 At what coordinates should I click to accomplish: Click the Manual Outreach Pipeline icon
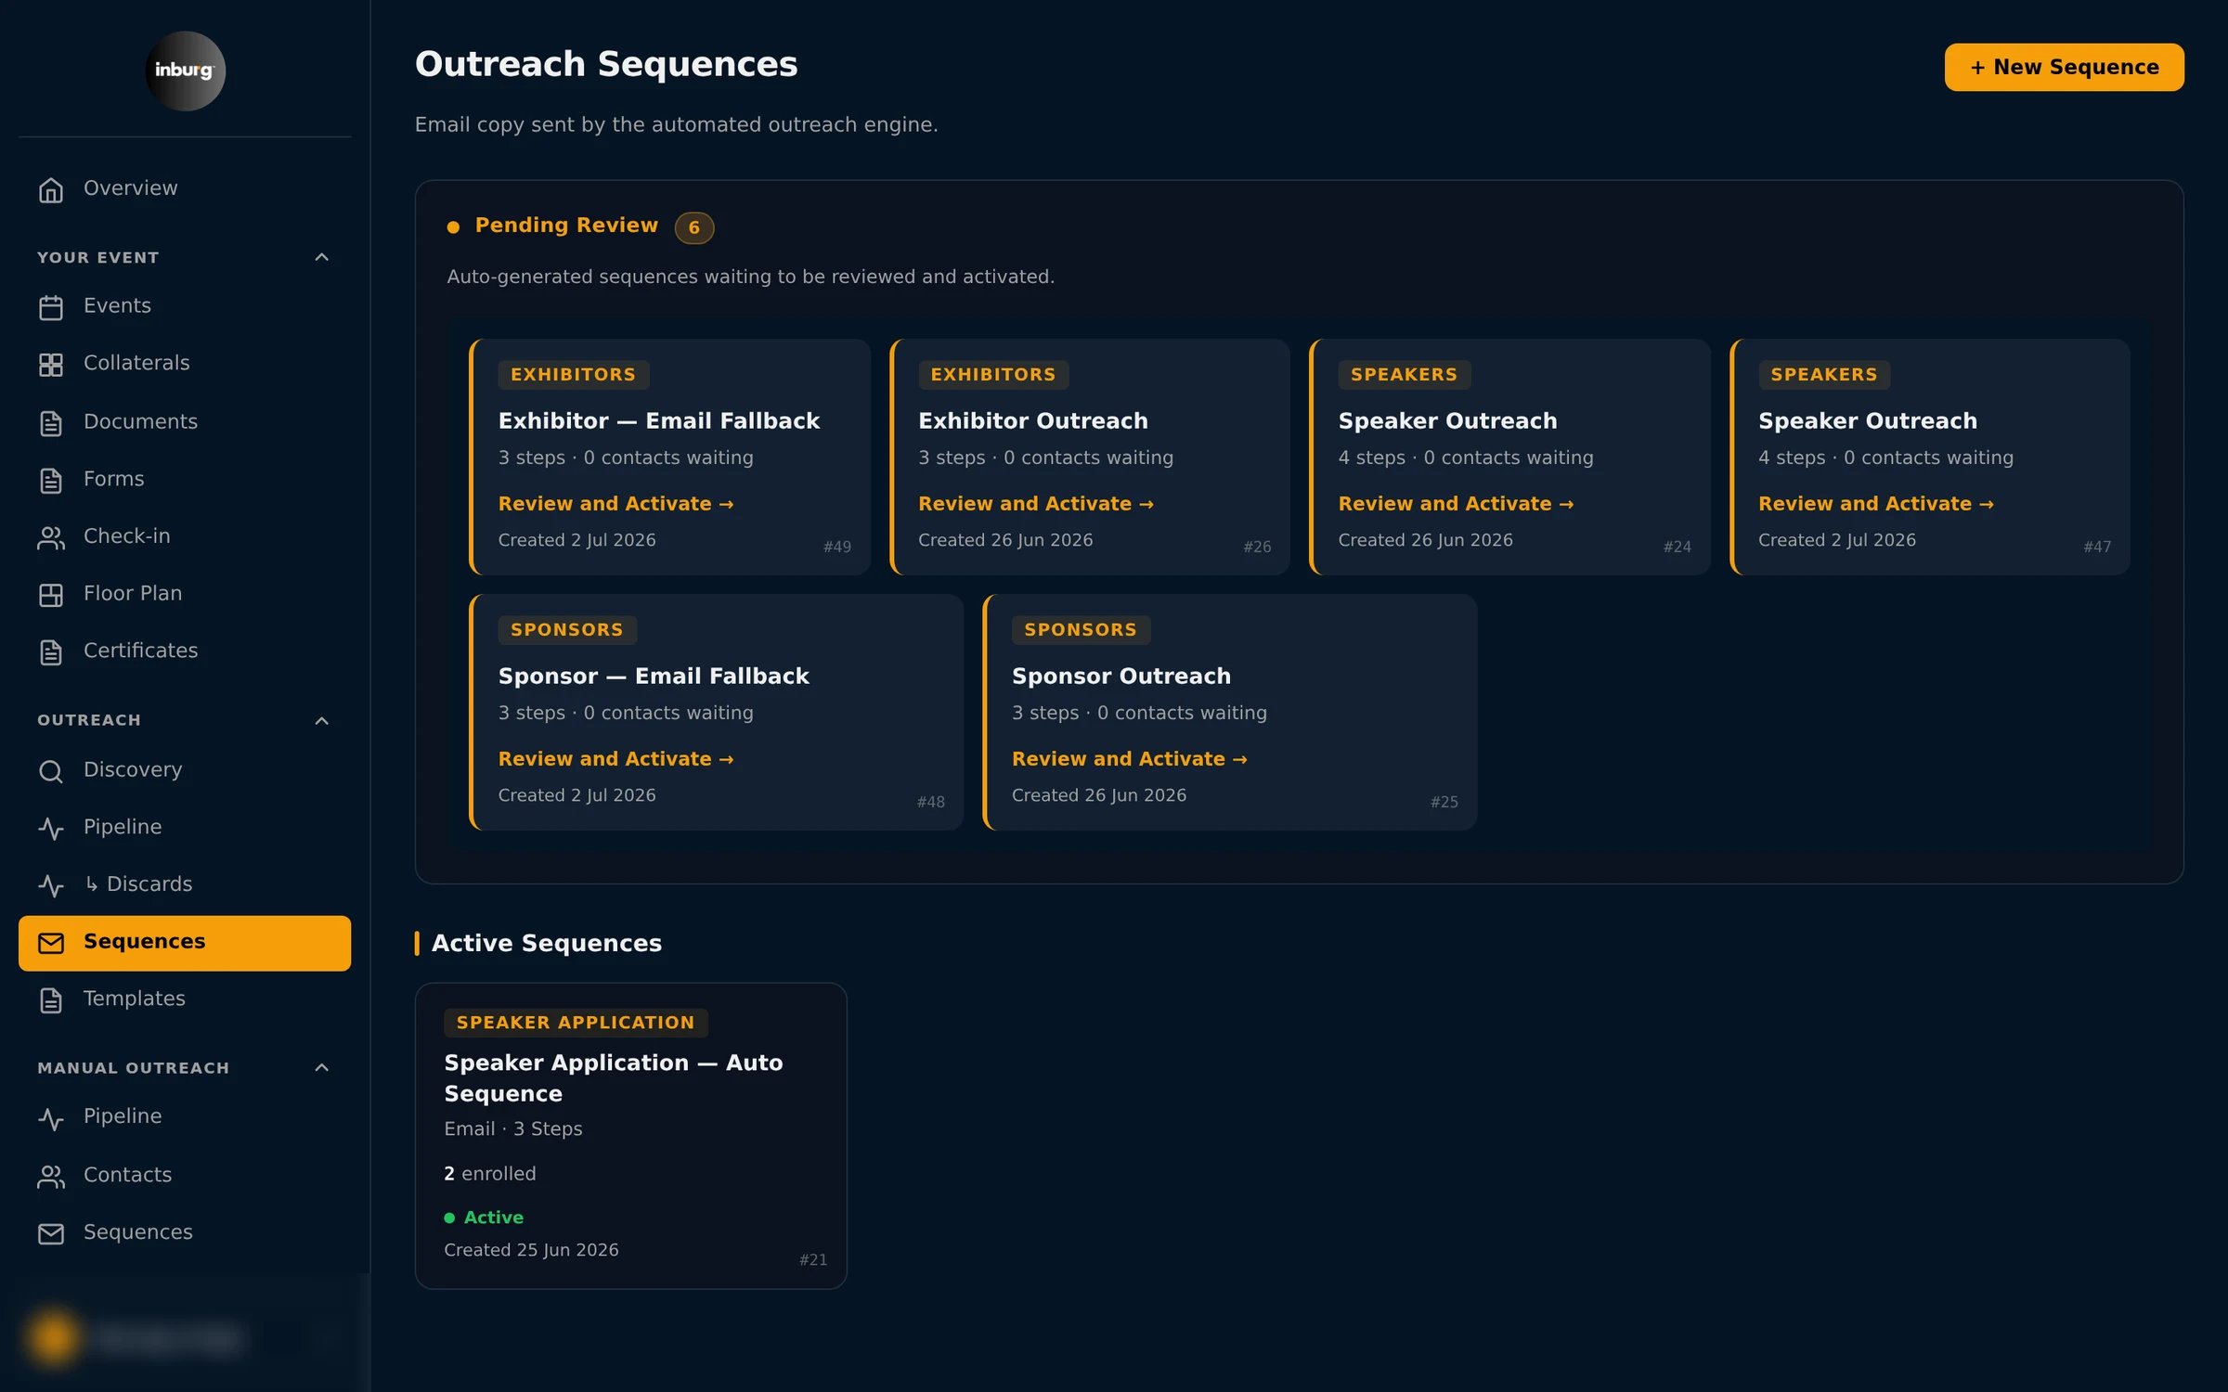point(51,1117)
